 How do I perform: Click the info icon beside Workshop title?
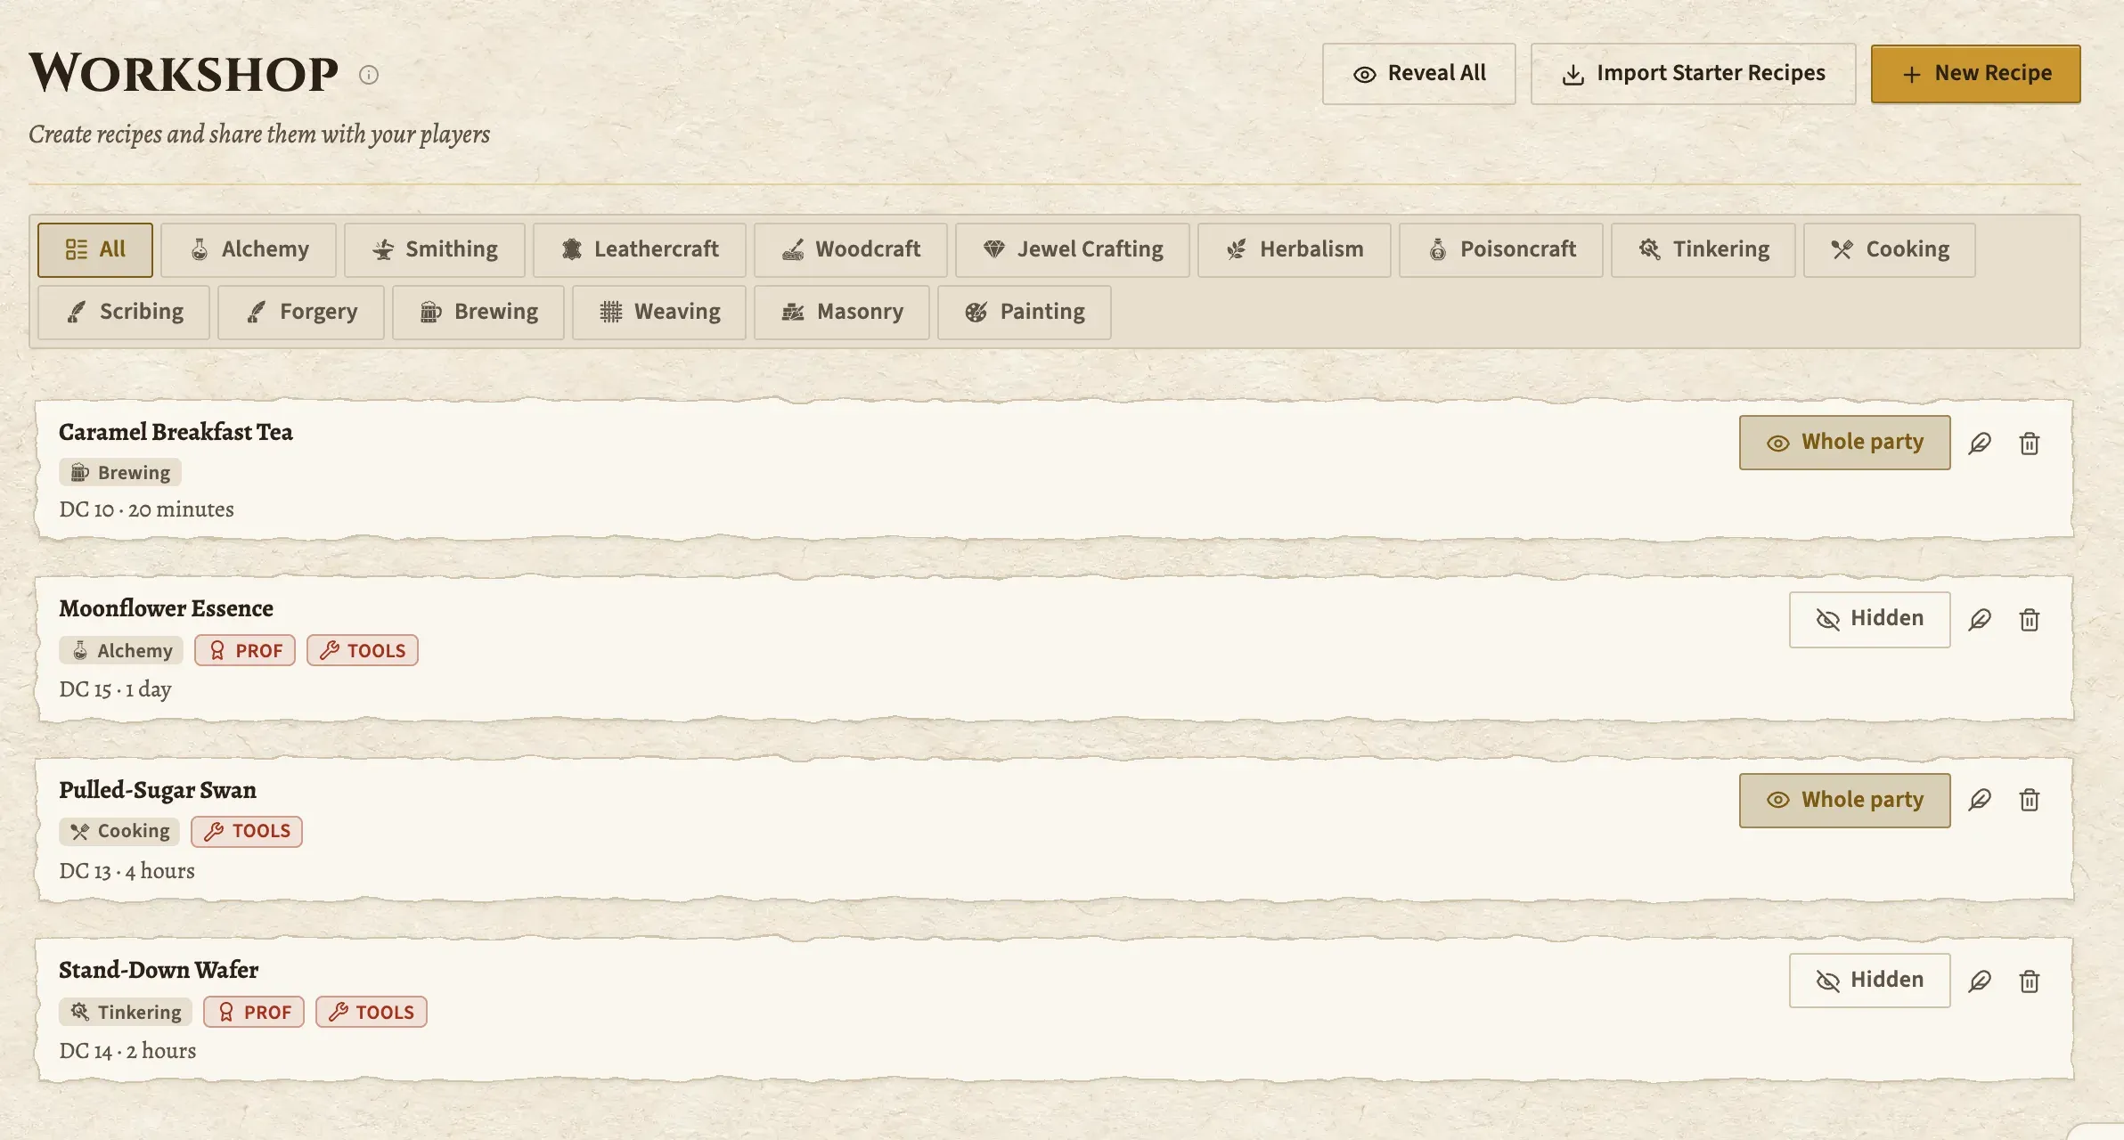pos(369,75)
